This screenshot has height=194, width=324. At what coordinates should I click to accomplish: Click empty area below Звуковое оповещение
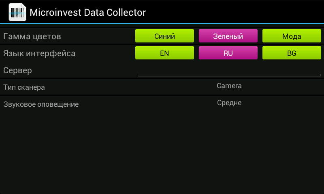point(162,152)
